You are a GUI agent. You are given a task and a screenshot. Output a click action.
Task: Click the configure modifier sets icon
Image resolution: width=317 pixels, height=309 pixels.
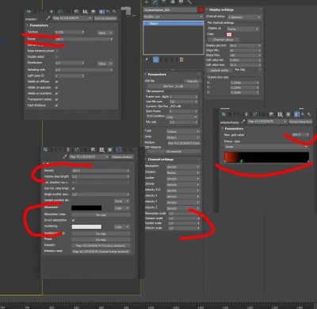[x=181, y=60]
